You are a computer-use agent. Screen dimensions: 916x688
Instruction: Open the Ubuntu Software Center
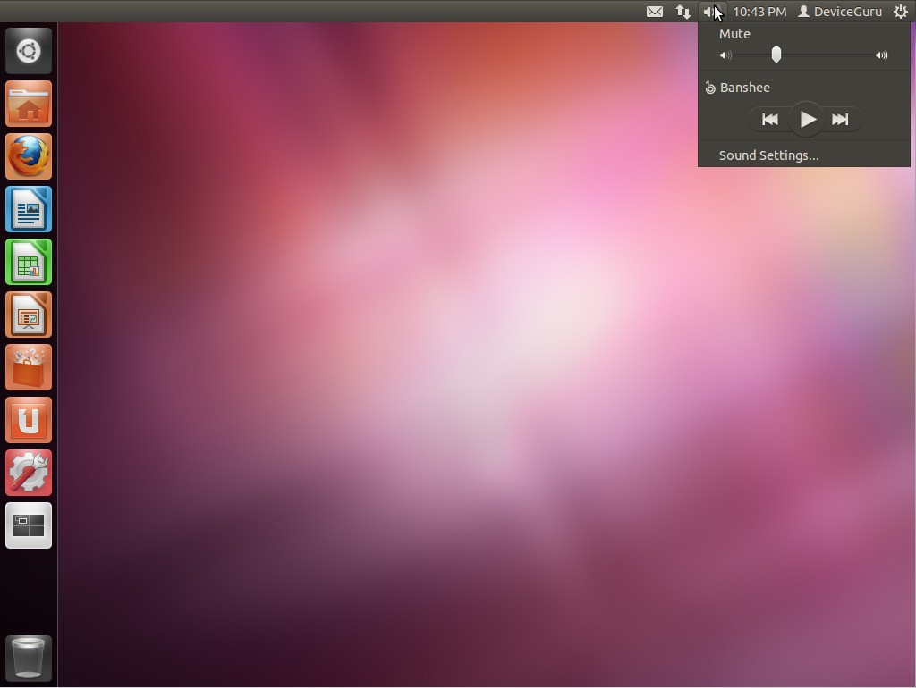(x=29, y=367)
